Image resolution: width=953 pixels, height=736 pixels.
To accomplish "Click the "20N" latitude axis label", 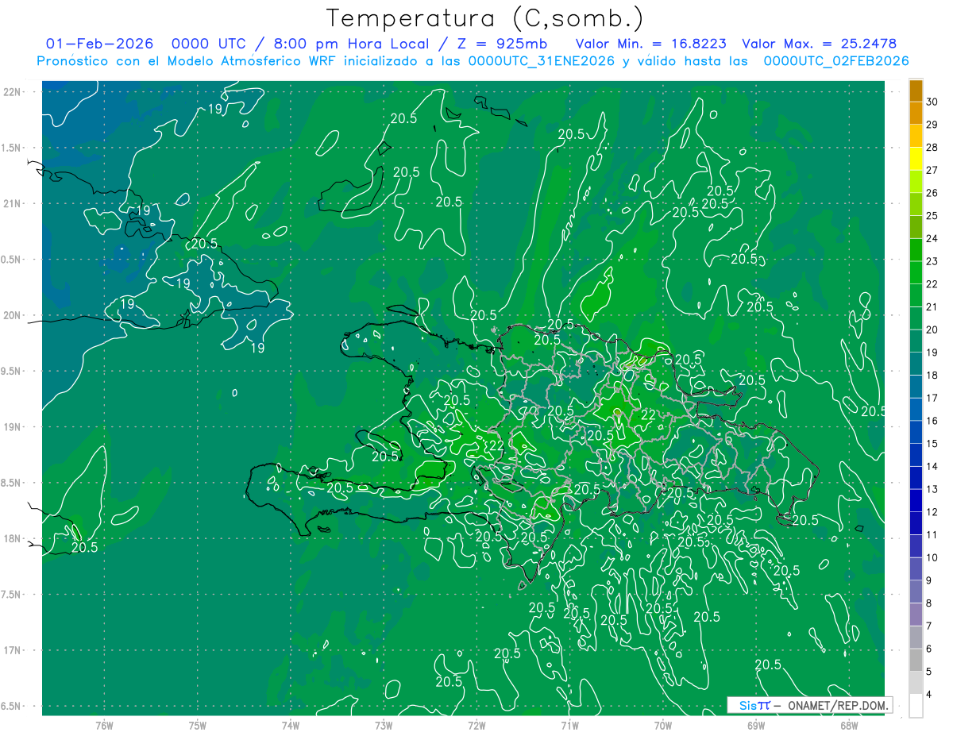I will [x=14, y=315].
